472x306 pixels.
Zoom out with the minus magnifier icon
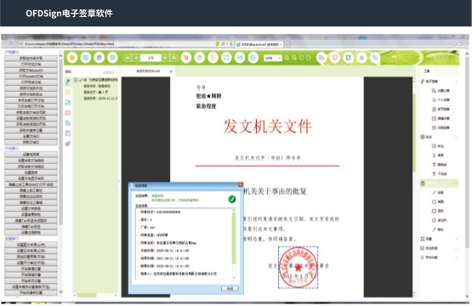click(x=287, y=58)
